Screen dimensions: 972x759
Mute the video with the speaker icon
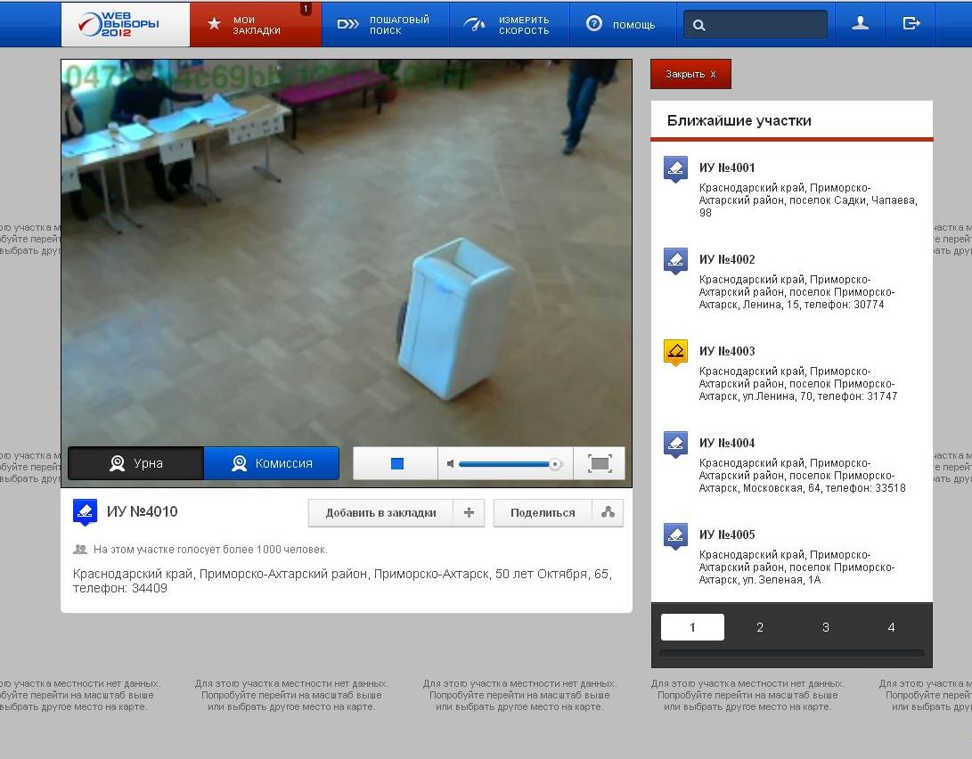point(451,463)
